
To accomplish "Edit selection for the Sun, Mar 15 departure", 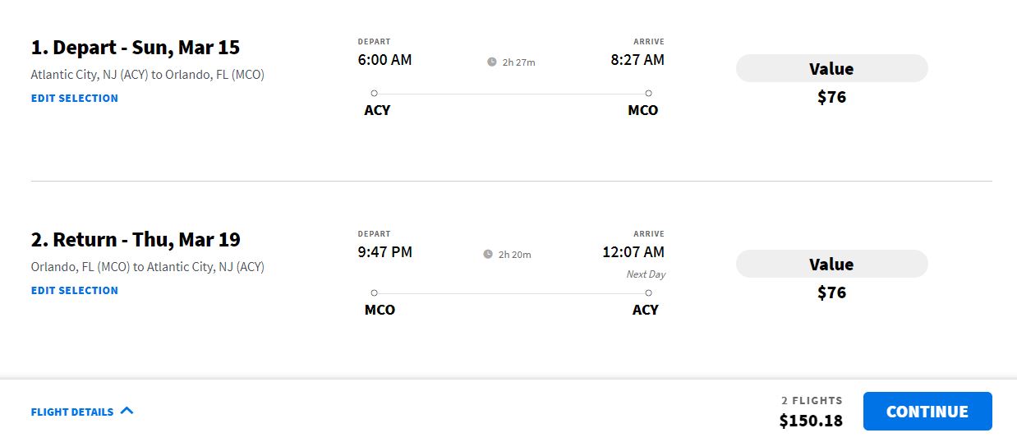I will click(x=75, y=98).
